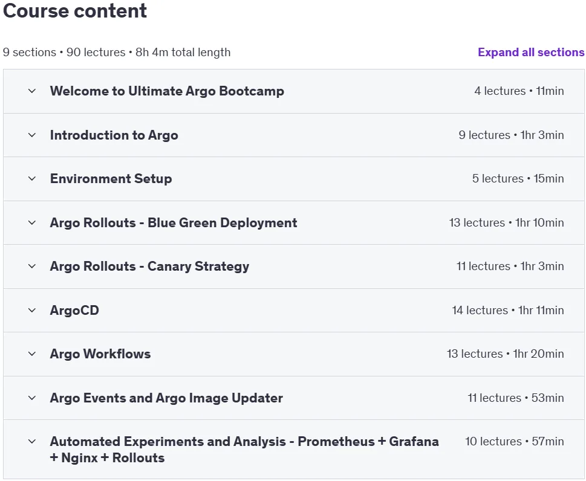This screenshot has width=586, height=481.
Task: Click the '9 lectures • 1hr 3min' label
Action: [511, 135]
